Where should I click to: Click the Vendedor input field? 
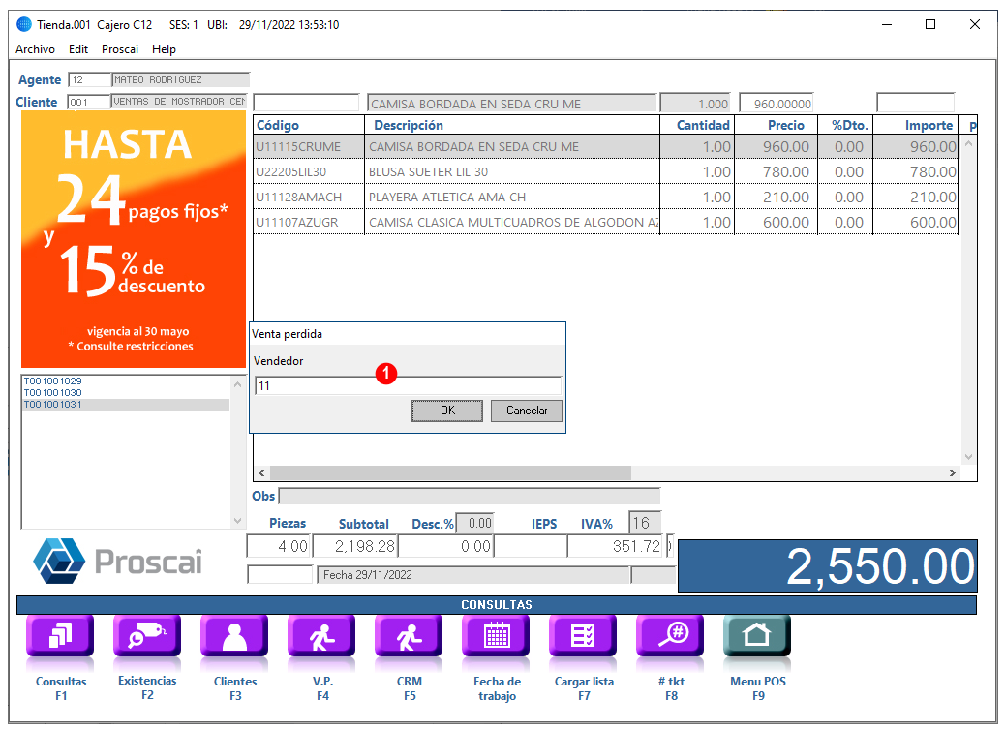[x=409, y=385]
